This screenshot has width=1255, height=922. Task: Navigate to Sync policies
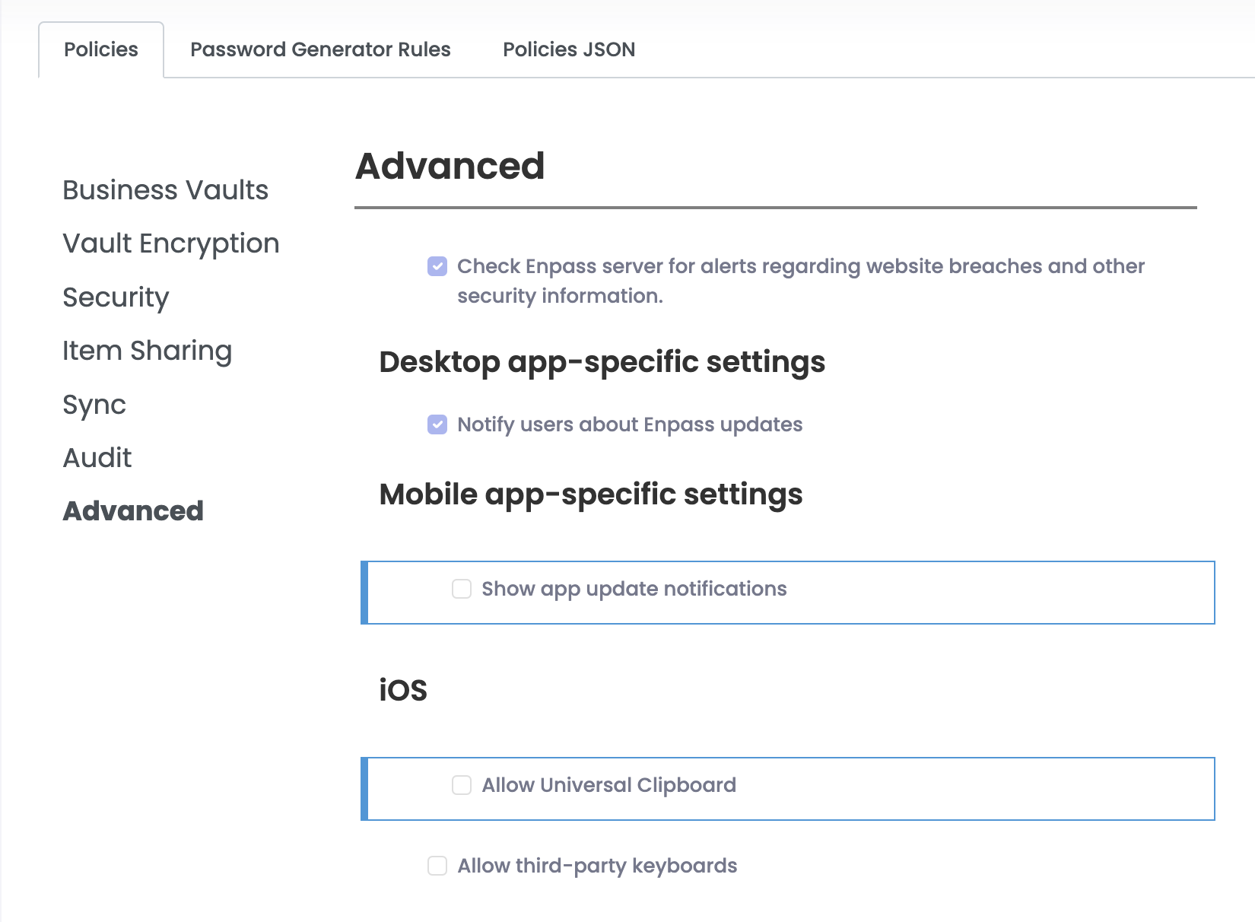94,405
